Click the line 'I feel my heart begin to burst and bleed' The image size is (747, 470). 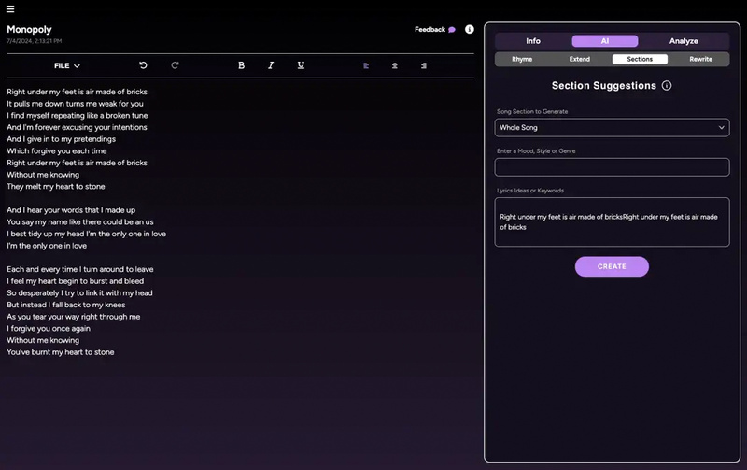coord(76,281)
